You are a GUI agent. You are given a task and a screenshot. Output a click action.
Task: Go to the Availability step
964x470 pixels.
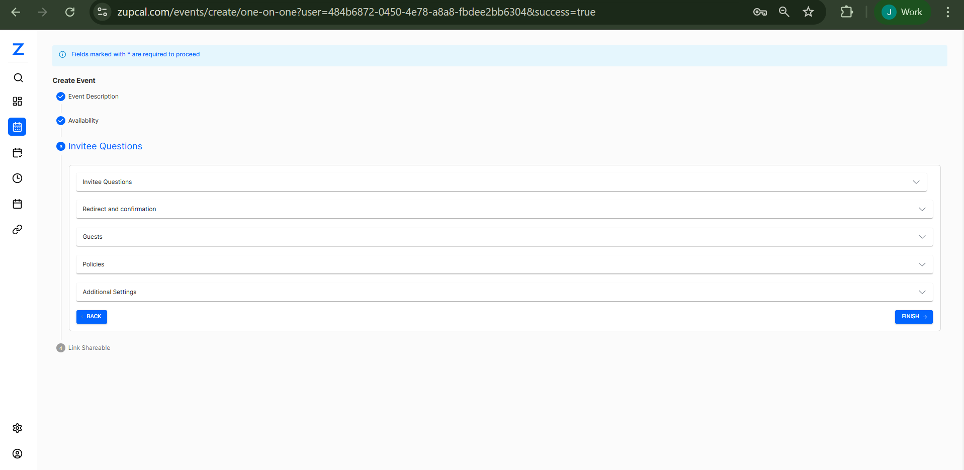[x=83, y=121]
